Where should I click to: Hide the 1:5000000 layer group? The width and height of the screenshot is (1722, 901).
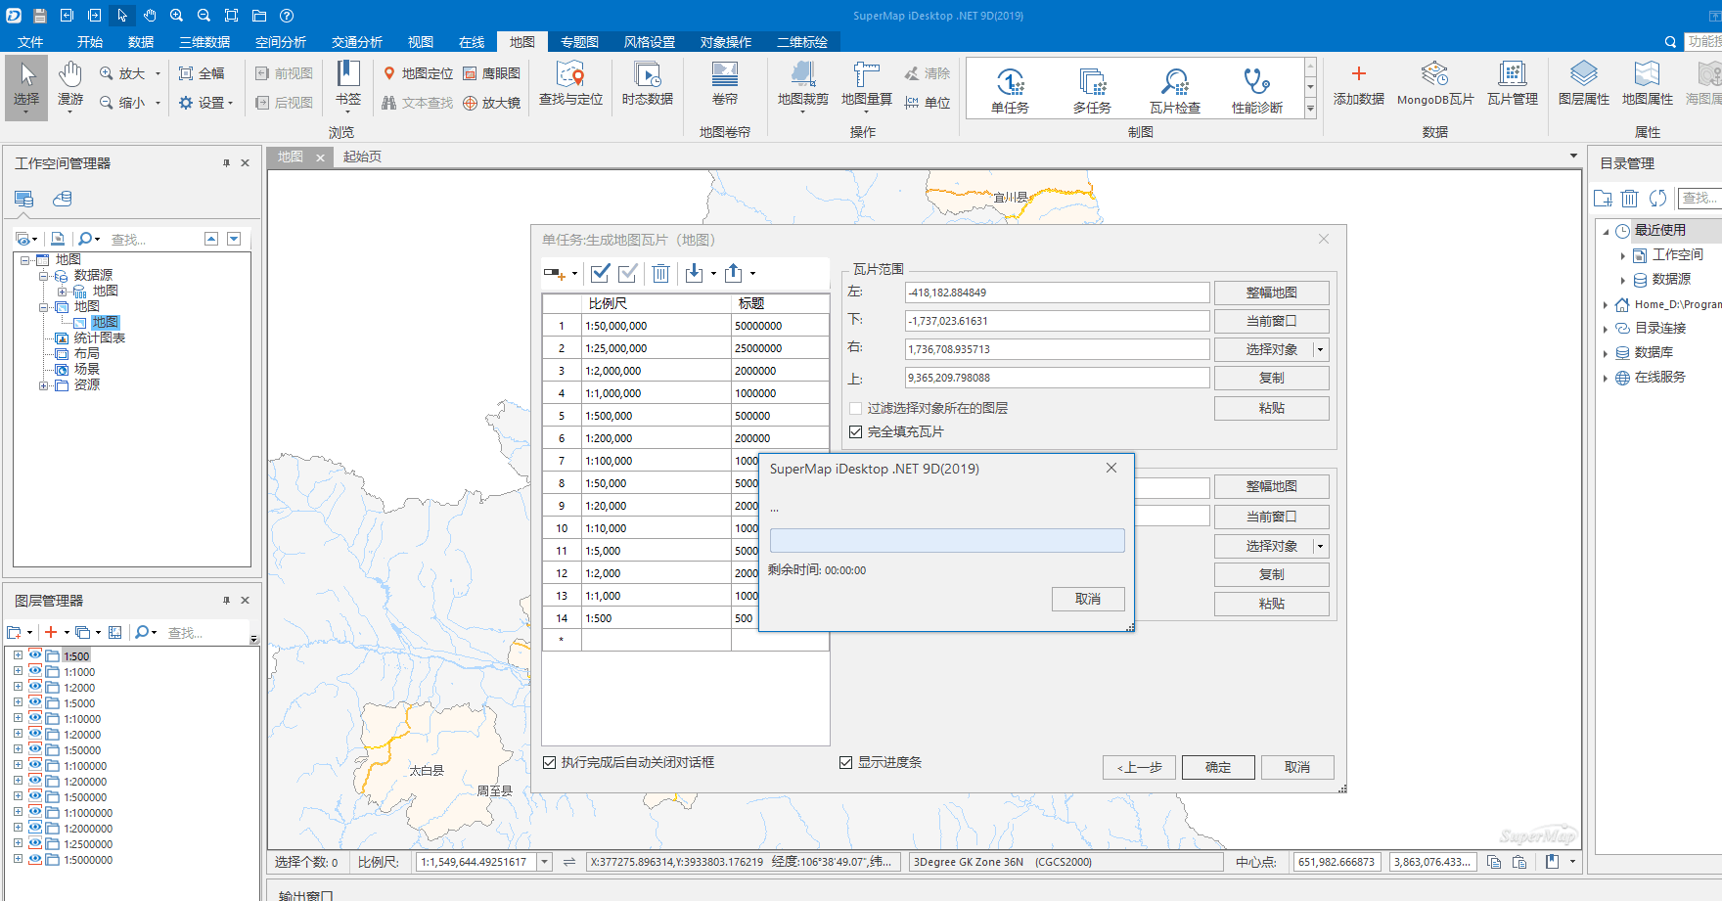(x=35, y=859)
